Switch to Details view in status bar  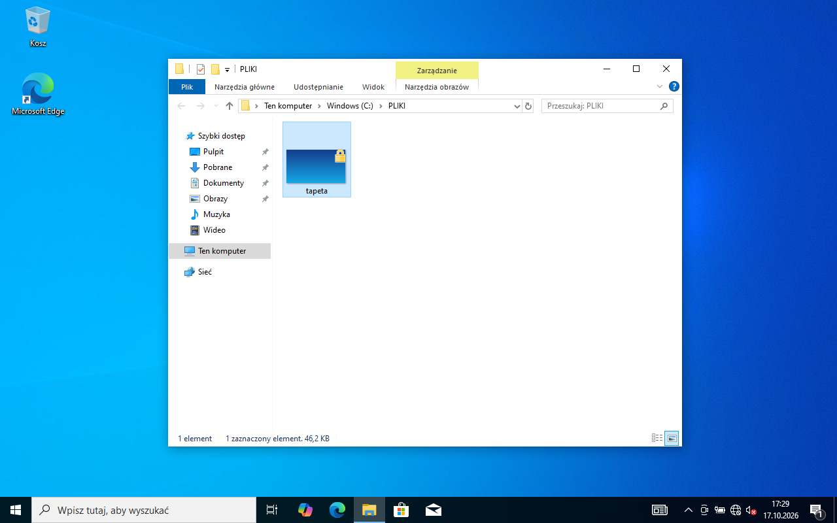tap(657, 438)
